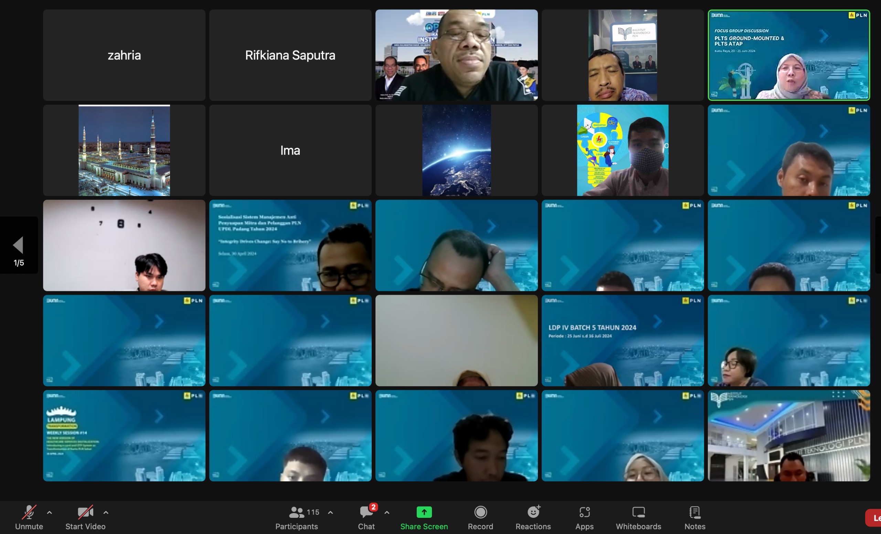
Task: Open the Chat panel
Action: (x=366, y=517)
